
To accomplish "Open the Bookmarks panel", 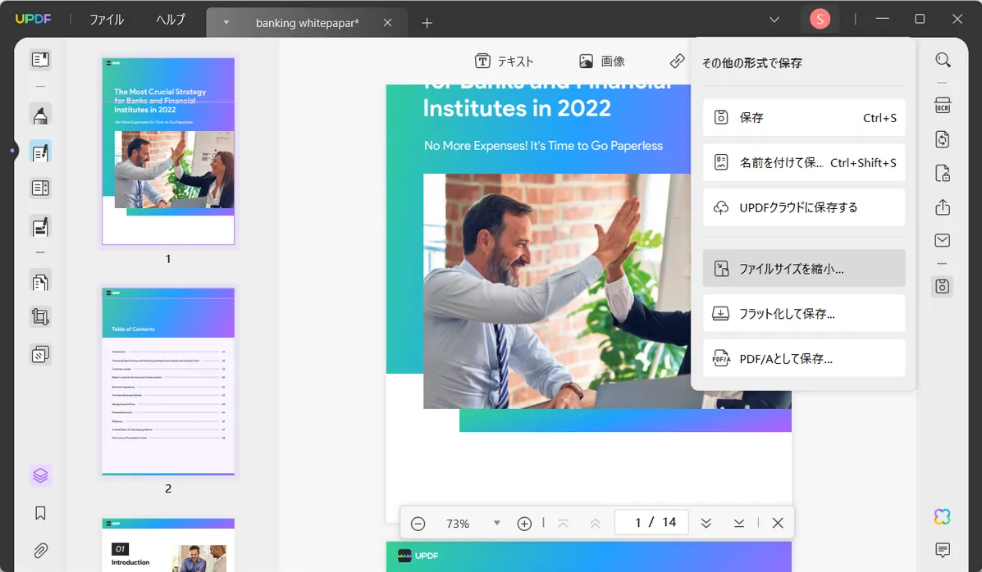I will (x=41, y=513).
